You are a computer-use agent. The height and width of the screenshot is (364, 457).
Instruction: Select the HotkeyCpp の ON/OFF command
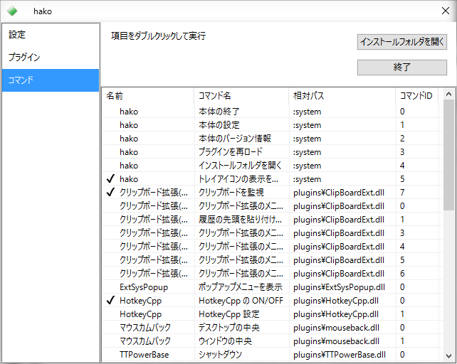241,301
